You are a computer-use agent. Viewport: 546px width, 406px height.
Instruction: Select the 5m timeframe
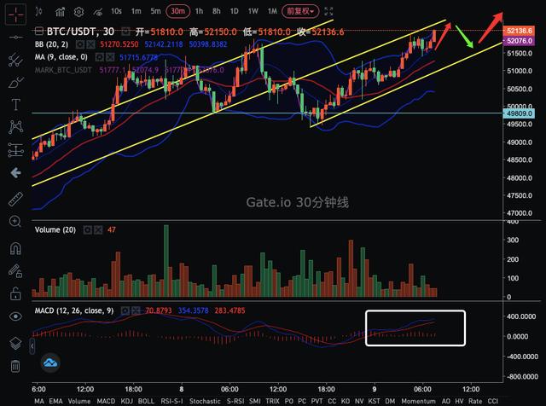[155, 11]
